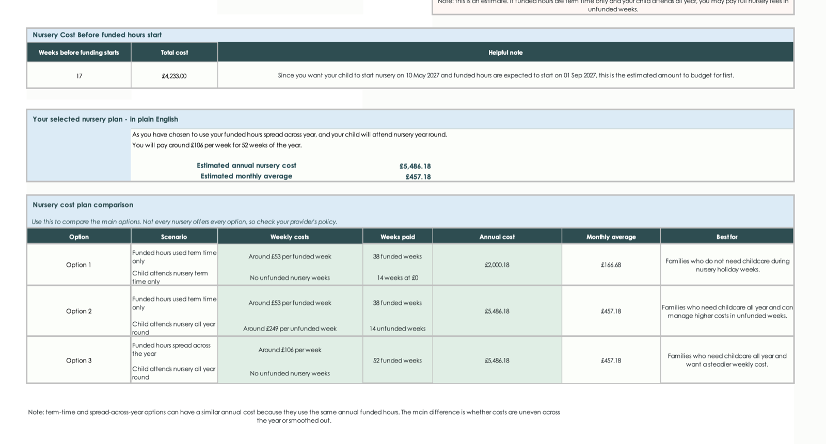Select Option 1 'No unfunded nursery weeks' cell

(290, 277)
